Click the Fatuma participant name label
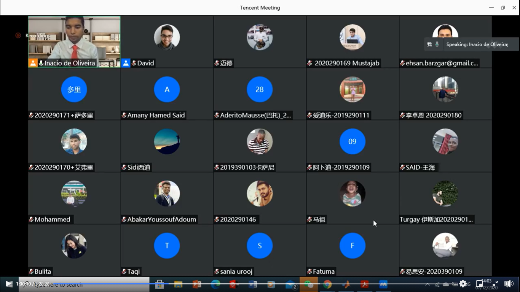Screen dimensions: 520x292 [x=324, y=271]
